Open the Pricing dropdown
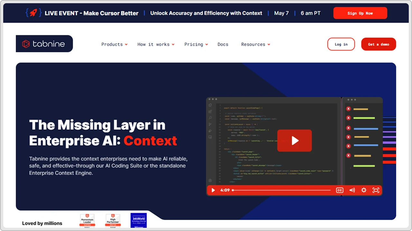This screenshot has height=231, width=412. pyautogui.click(x=196, y=44)
